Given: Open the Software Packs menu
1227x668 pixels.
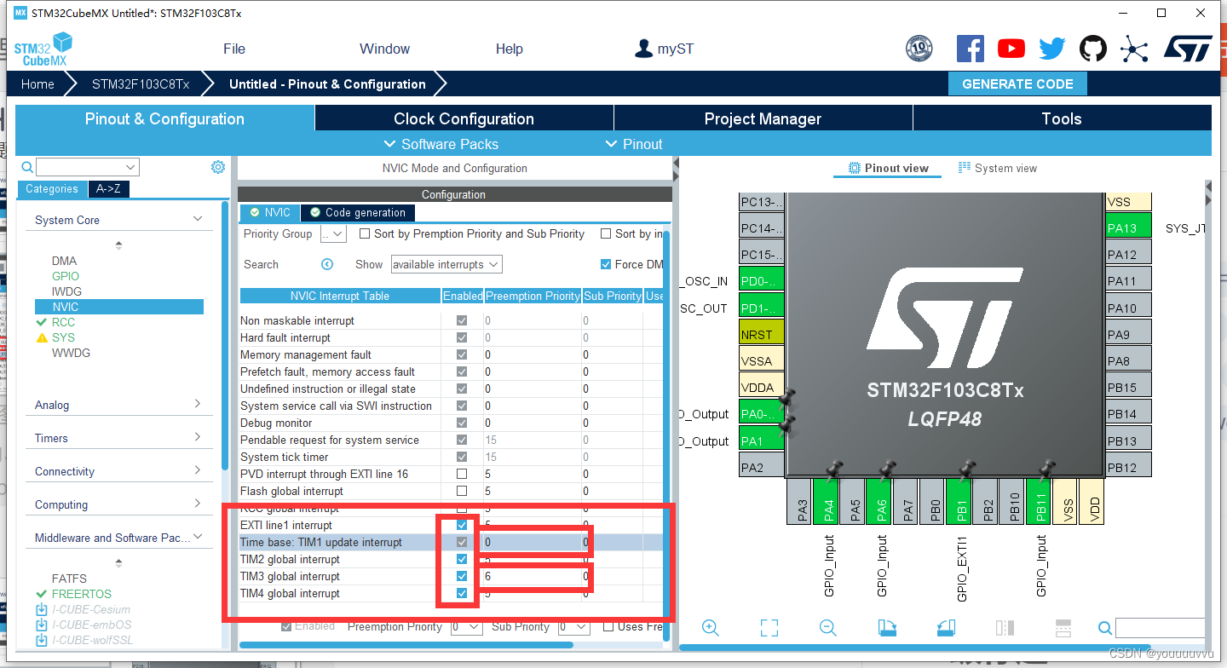Looking at the screenshot, I should [x=441, y=144].
